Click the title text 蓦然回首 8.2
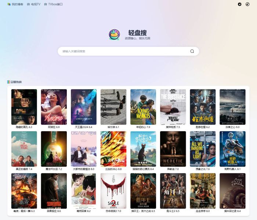The width and height of the screenshot is (257, 220). click(84, 211)
